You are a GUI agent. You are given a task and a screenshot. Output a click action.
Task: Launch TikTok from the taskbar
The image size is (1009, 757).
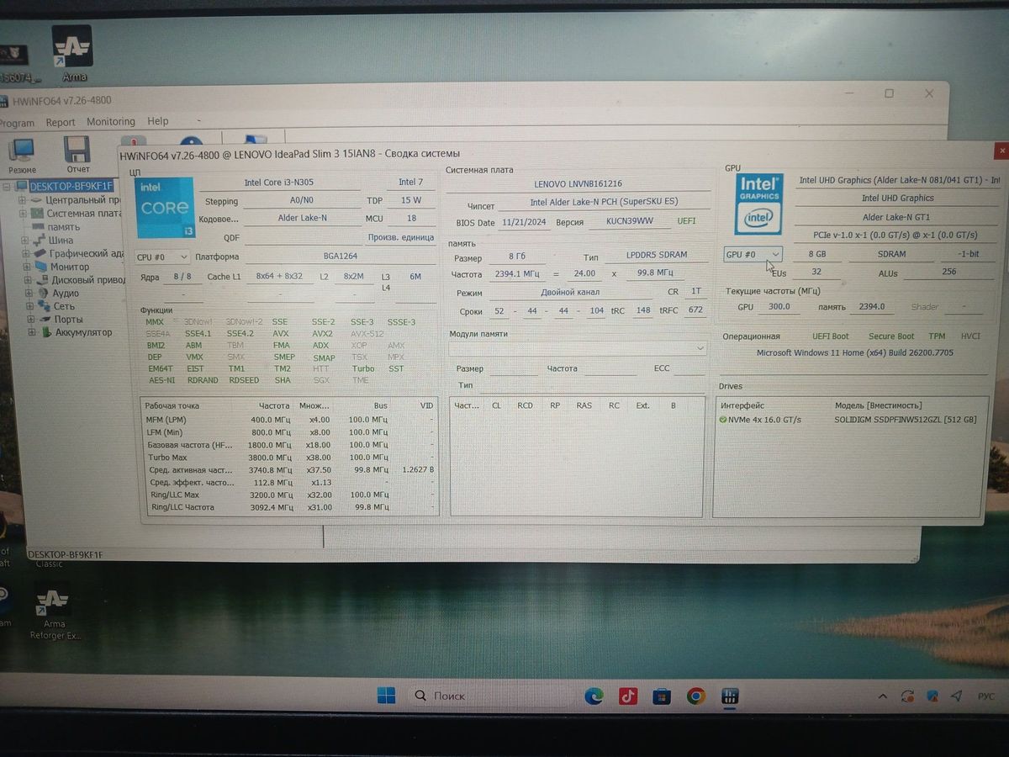click(x=627, y=696)
